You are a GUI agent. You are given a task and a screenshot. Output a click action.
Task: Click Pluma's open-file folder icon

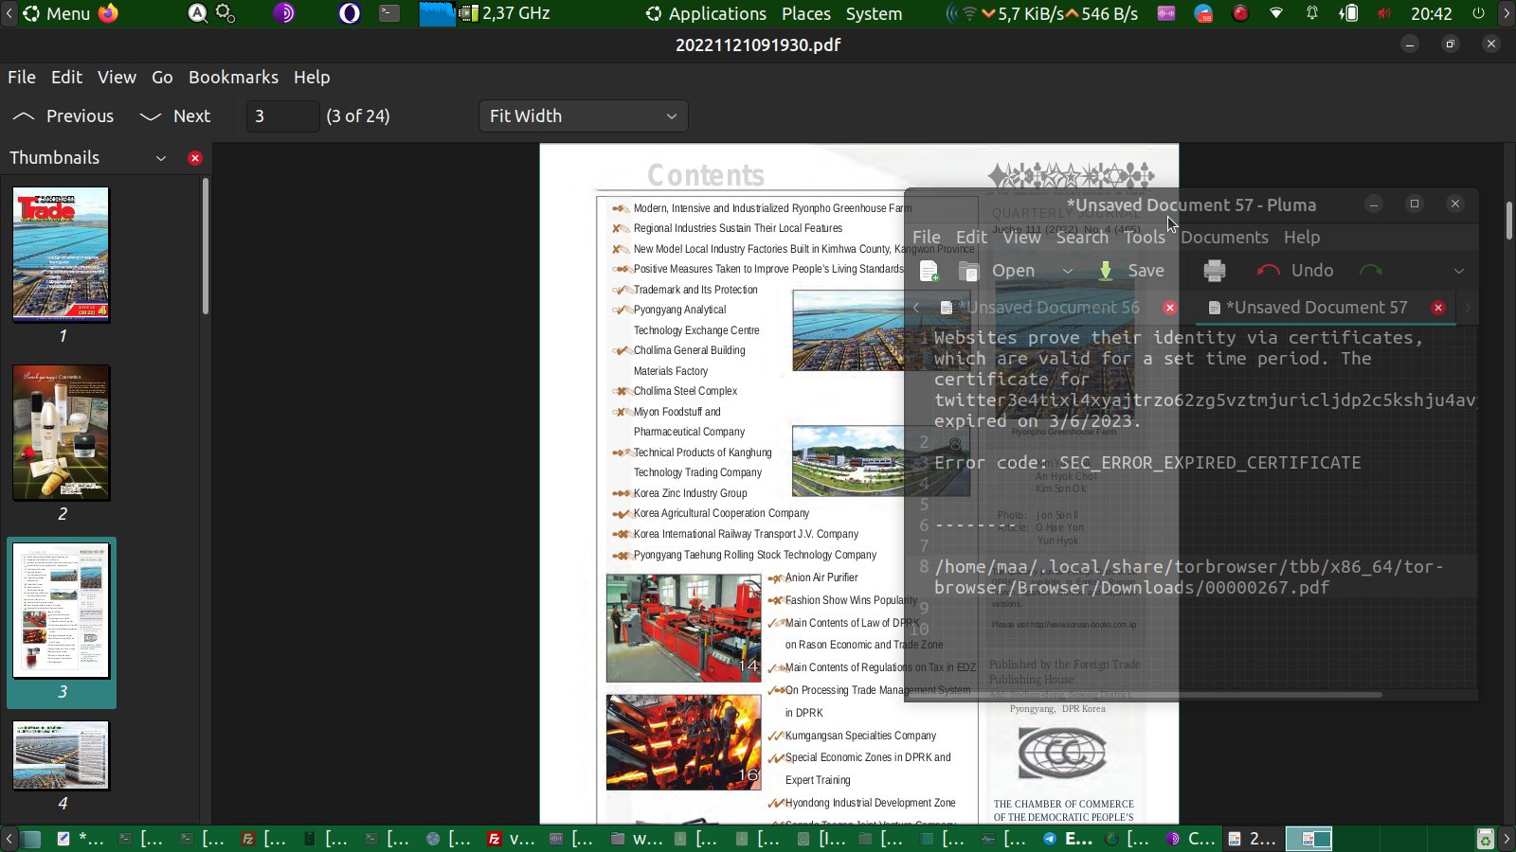967,271
